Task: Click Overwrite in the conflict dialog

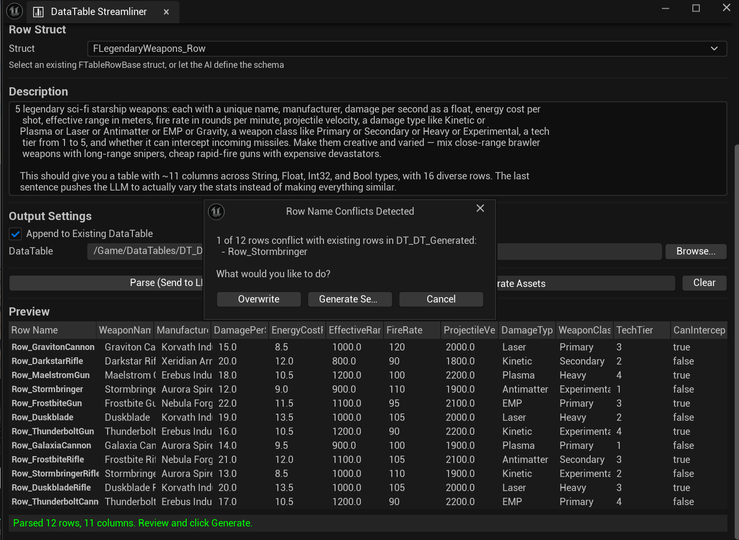Action: point(258,299)
